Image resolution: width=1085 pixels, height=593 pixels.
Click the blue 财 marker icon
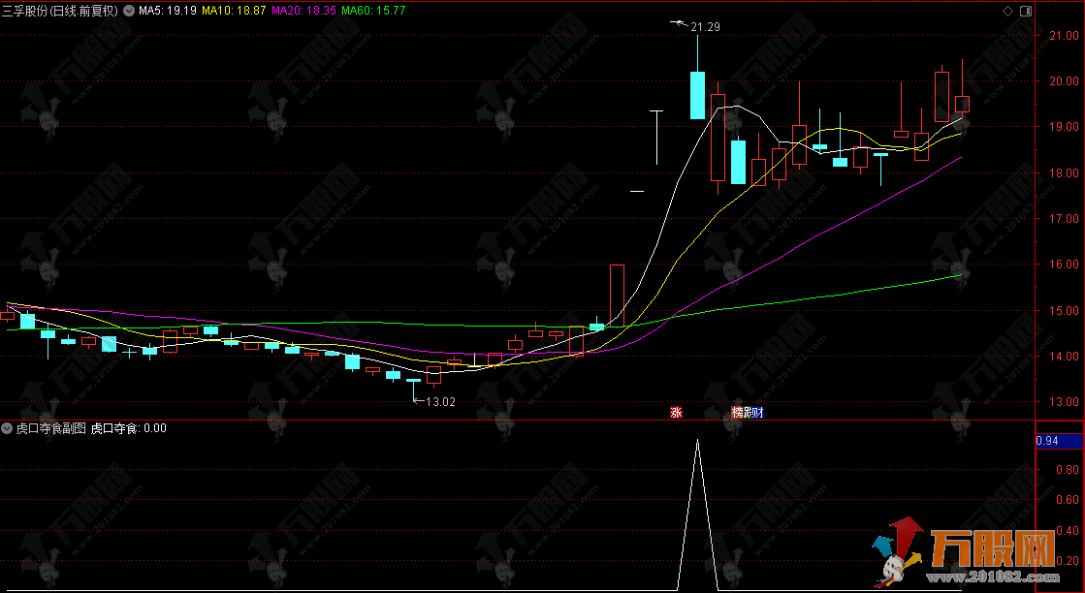(757, 413)
